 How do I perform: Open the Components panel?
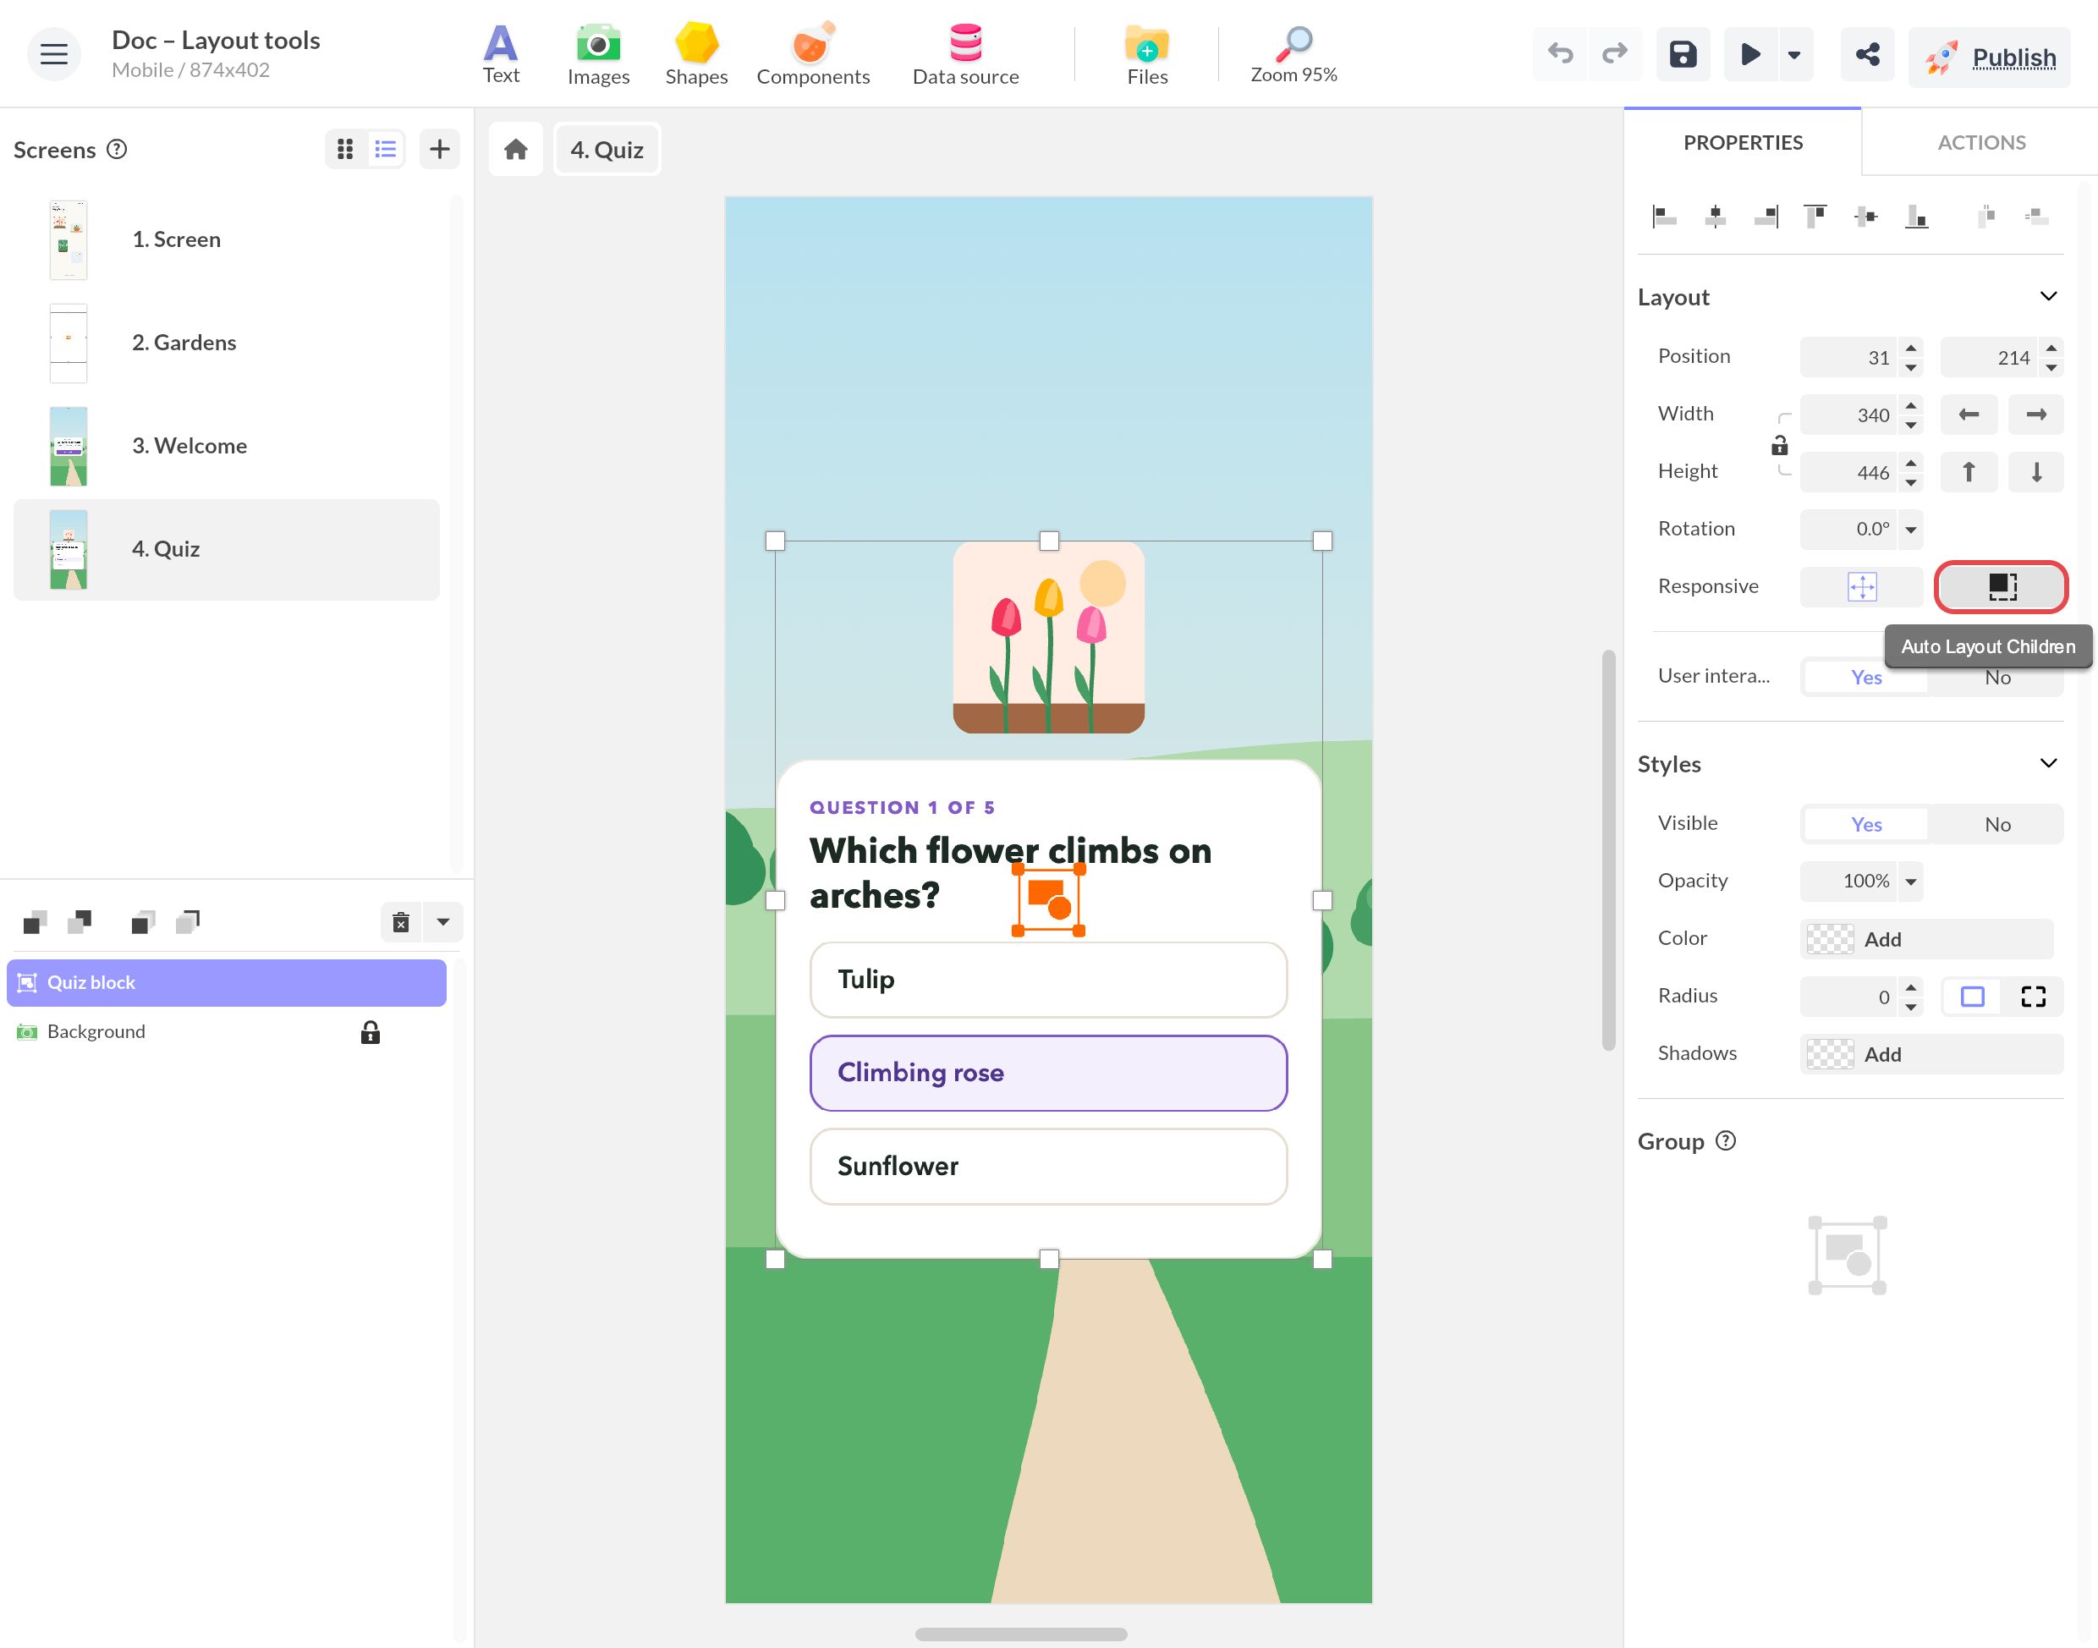(812, 55)
